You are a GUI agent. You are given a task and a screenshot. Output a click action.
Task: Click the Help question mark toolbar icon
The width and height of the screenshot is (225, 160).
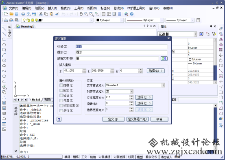(132, 14)
